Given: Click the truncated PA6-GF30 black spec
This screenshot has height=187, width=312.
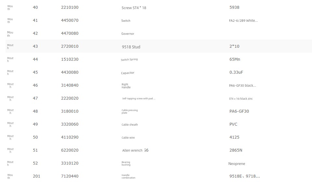Looking at the screenshot, I should pos(242,85).
